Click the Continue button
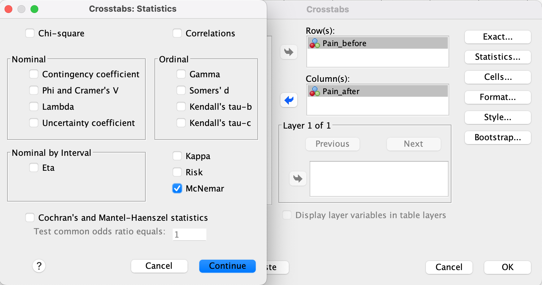This screenshot has height=285, width=542. [227, 266]
